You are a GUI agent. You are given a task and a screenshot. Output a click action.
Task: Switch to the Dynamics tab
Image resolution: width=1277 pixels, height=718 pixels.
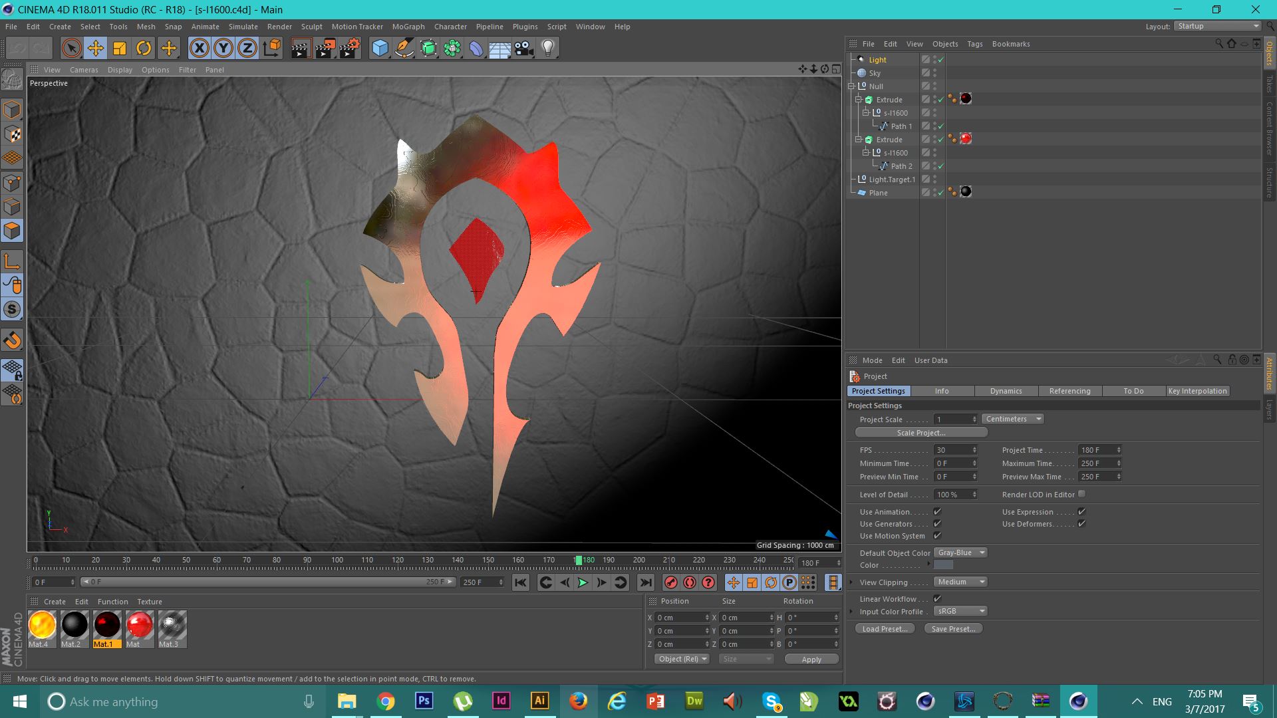point(1006,391)
